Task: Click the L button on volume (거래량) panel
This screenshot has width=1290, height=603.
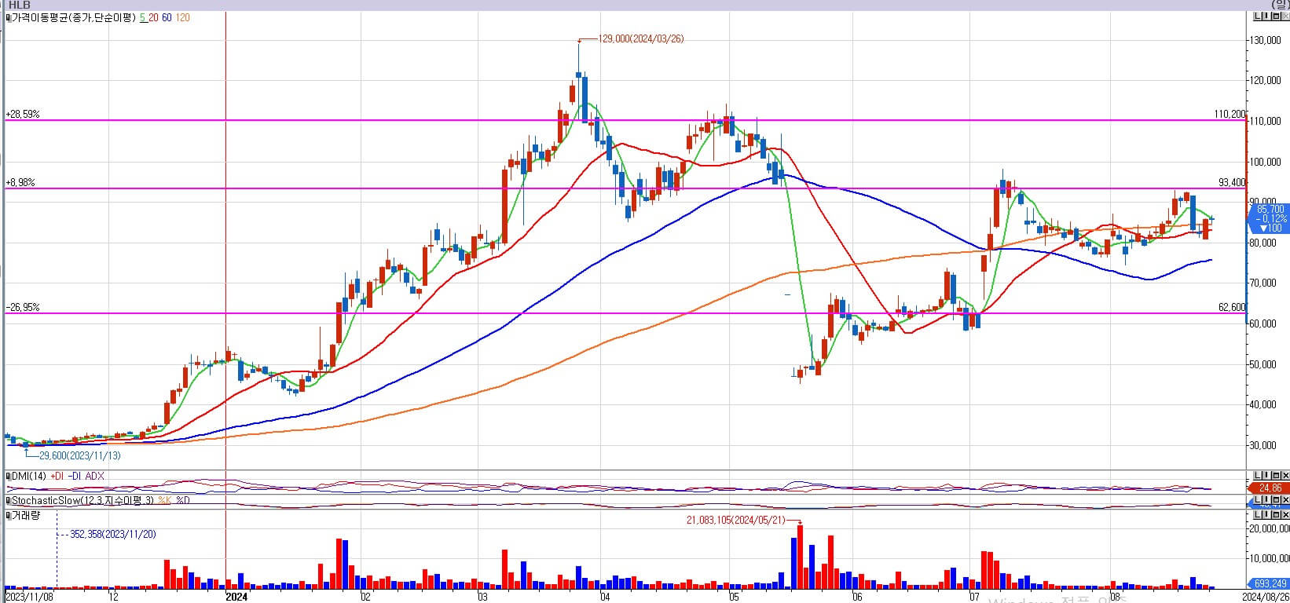Action: click(1257, 515)
